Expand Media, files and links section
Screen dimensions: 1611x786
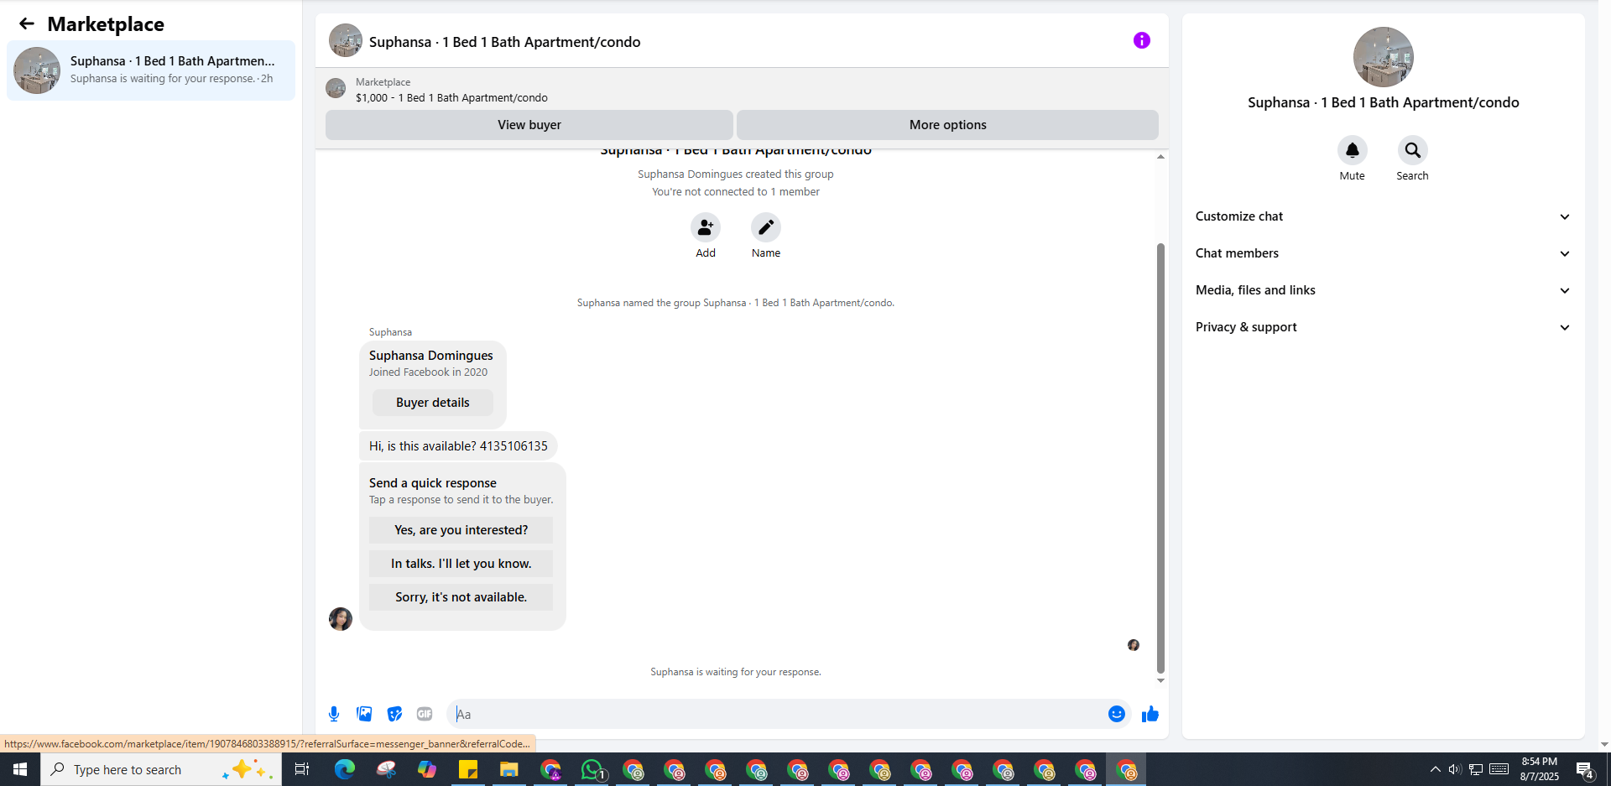click(x=1383, y=290)
